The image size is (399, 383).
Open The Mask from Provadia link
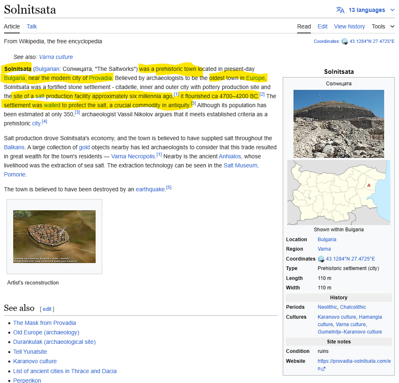[x=45, y=323]
